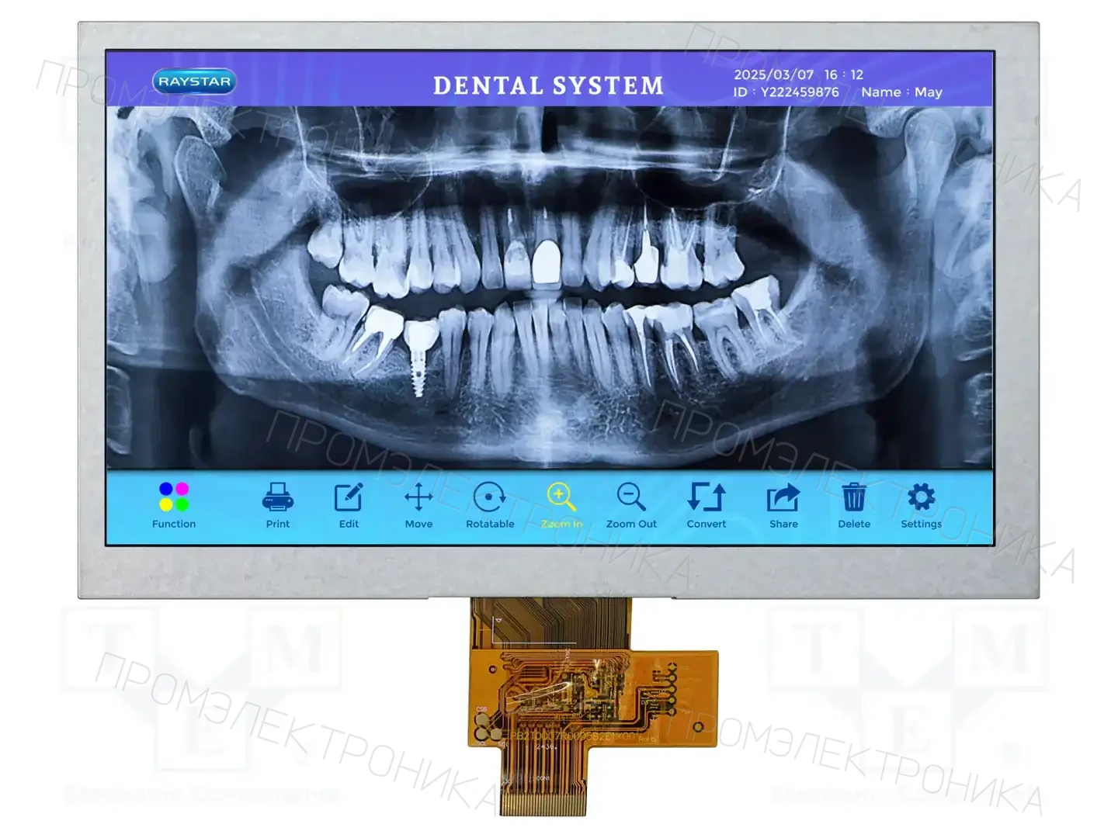
Task: Open the Settings gear icon
Action: coord(922,497)
